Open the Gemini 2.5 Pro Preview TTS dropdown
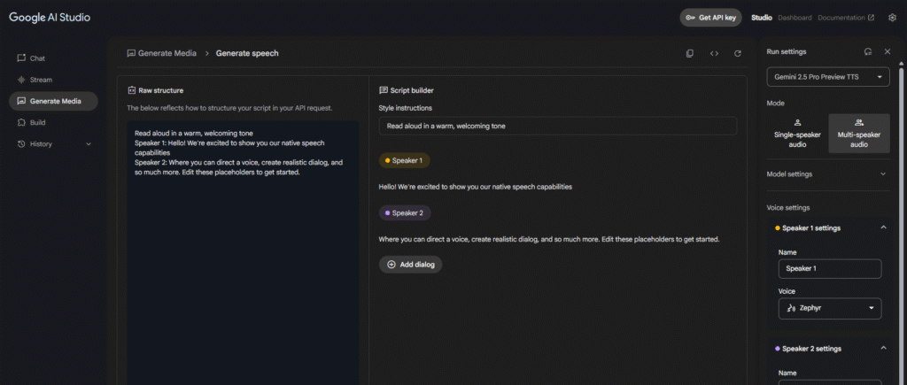The width and height of the screenshot is (907, 385). pyautogui.click(x=828, y=77)
